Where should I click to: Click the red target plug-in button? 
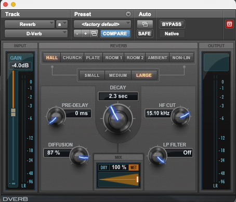pos(229,24)
